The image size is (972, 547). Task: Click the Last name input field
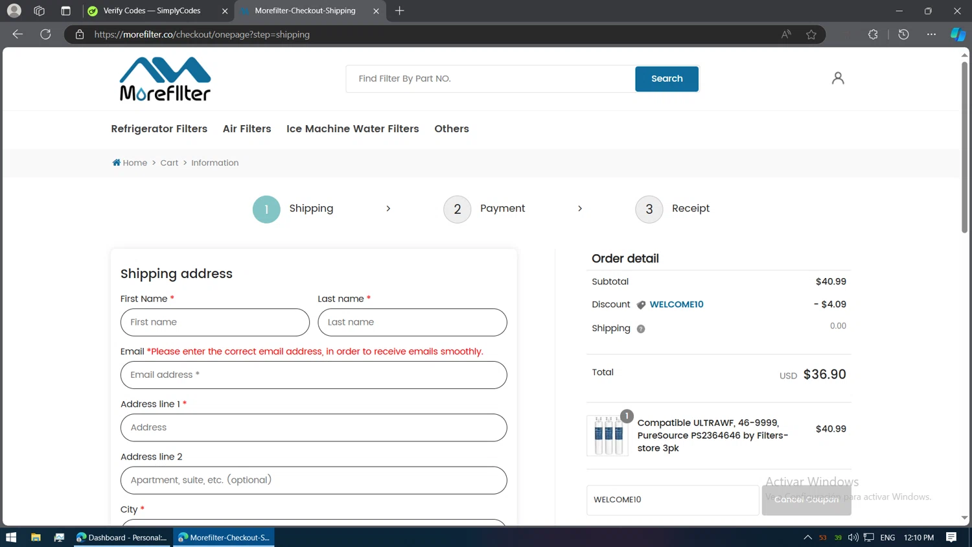tap(412, 322)
